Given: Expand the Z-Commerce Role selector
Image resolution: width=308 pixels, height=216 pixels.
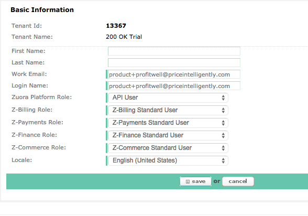Looking at the screenshot, I should [x=168, y=148].
